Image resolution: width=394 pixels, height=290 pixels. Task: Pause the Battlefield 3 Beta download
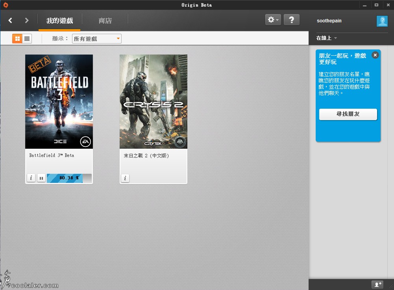41,178
